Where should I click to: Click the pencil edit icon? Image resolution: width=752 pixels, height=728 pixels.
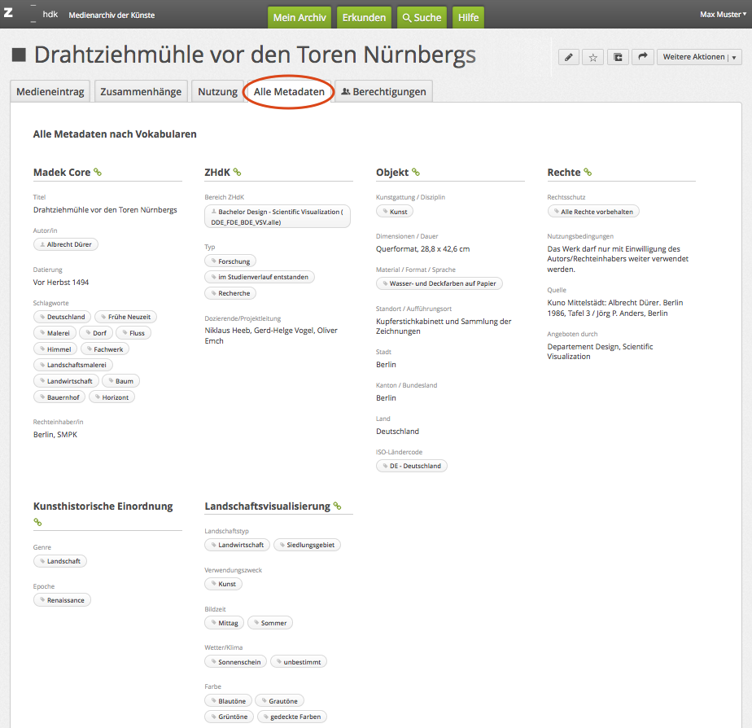pos(569,57)
